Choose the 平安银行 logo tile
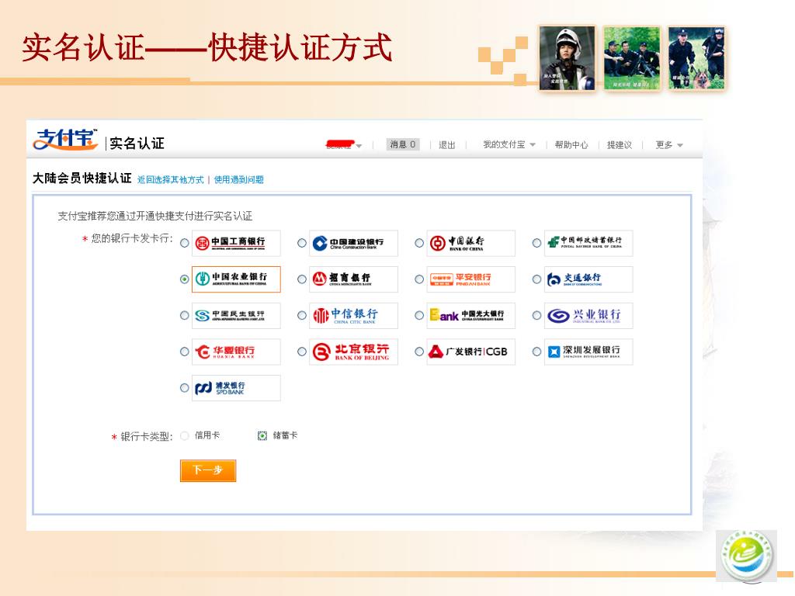This screenshot has height=596, width=795. (471, 279)
